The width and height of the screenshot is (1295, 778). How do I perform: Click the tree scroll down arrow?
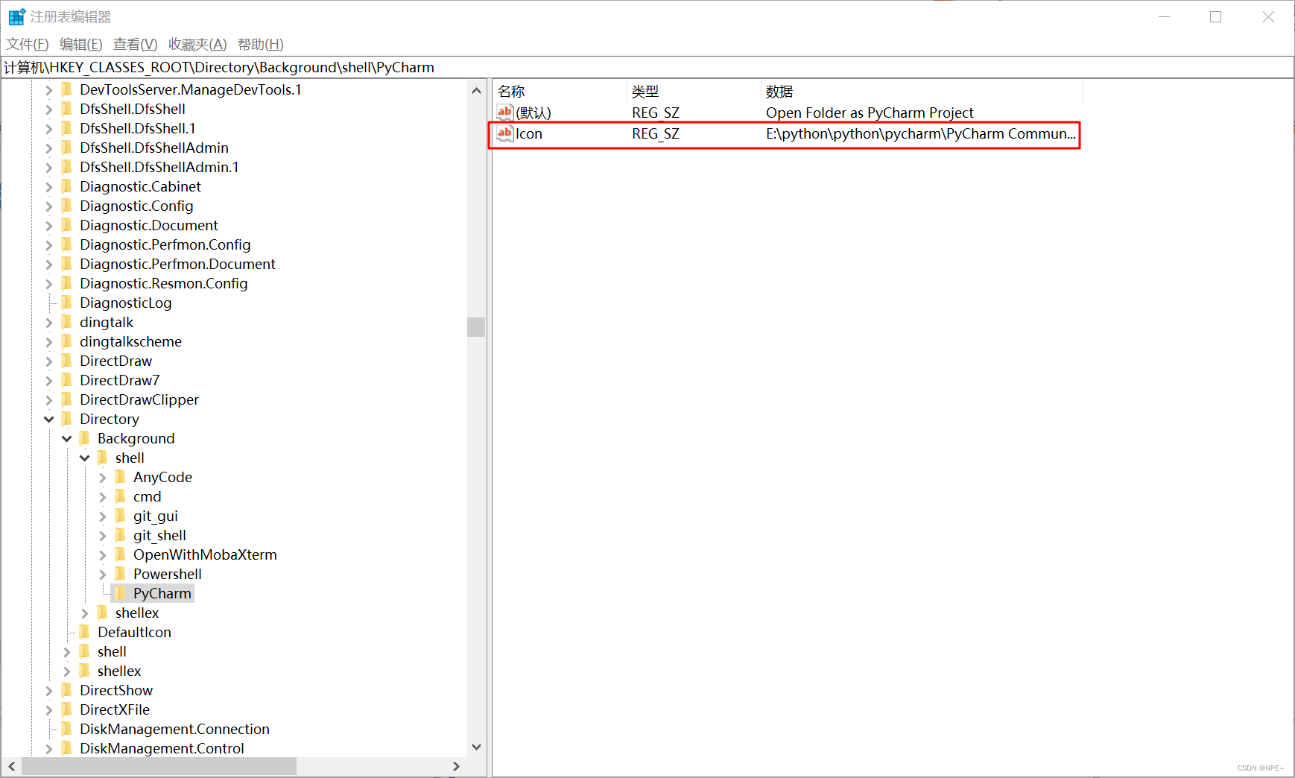click(x=477, y=747)
